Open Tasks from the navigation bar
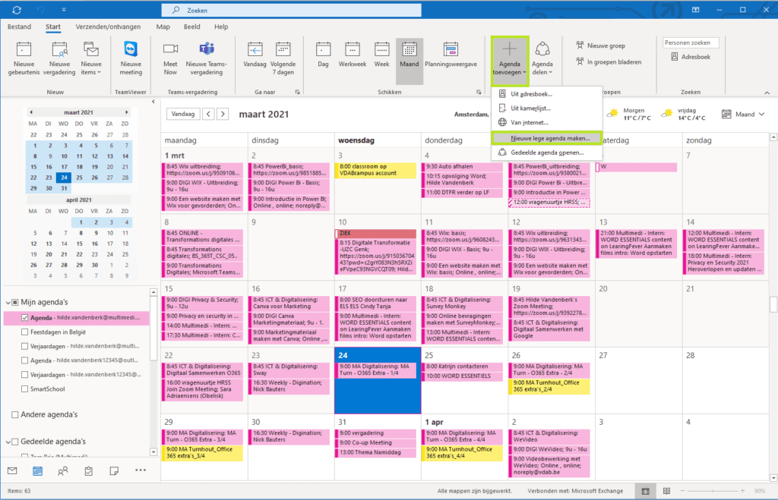The height and width of the screenshot is (500, 778). click(88, 470)
